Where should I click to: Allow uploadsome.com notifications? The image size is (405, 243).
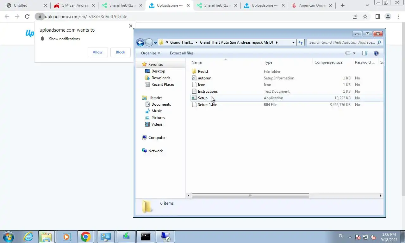(x=97, y=52)
